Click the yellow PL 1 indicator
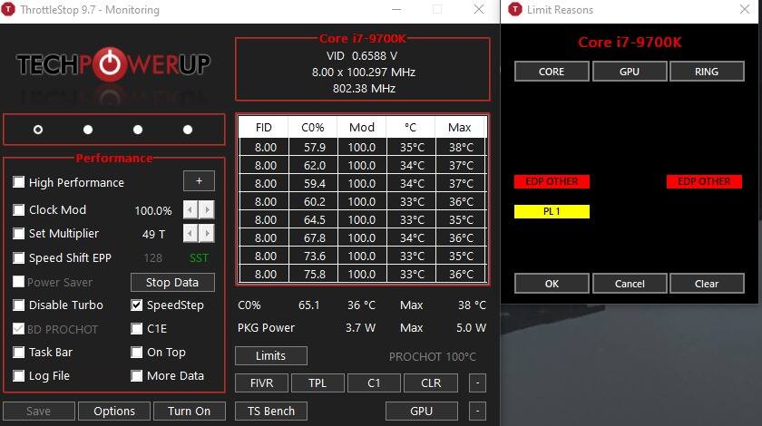This screenshot has width=762, height=426. [x=552, y=211]
